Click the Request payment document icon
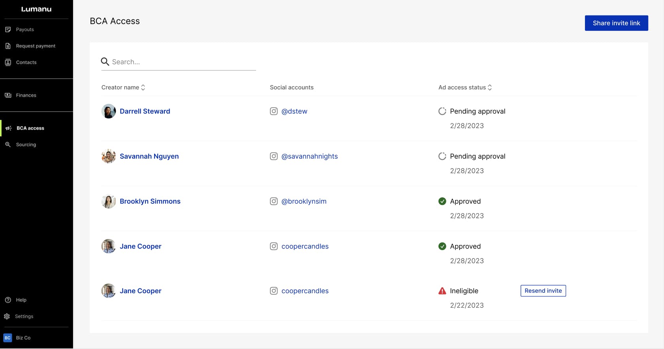The height and width of the screenshot is (349, 664). pos(8,46)
